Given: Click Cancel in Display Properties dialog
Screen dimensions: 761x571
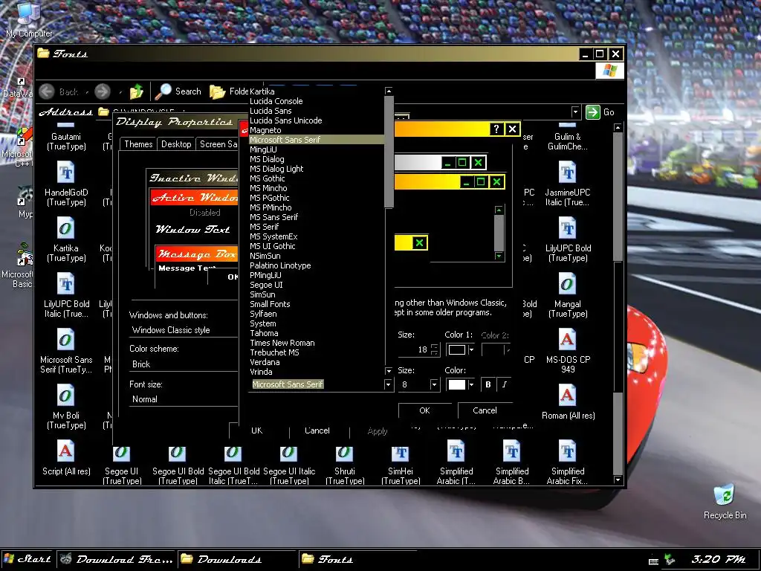Looking at the screenshot, I should point(317,430).
